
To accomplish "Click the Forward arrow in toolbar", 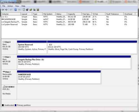I will tap(6, 10).
